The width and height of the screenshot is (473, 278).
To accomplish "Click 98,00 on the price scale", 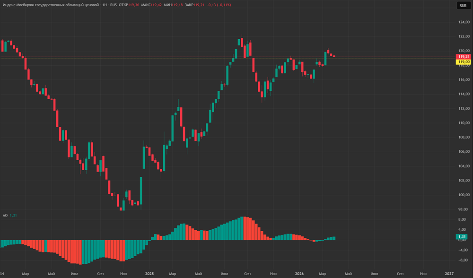I will (464, 209).
